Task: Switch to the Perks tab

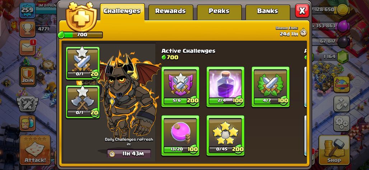Action: pyautogui.click(x=219, y=12)
